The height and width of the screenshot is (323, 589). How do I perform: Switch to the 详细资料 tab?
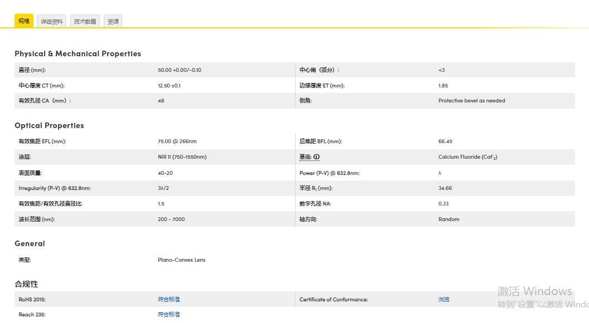tap(51, 21)
